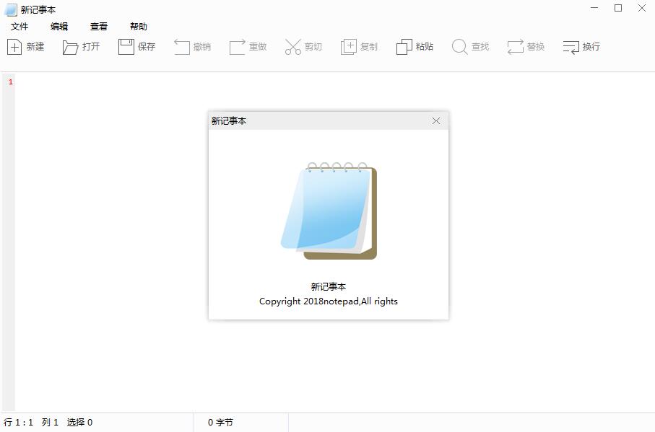Open the 编辑 menu
The image size is (655, 432).
[58, 26]
